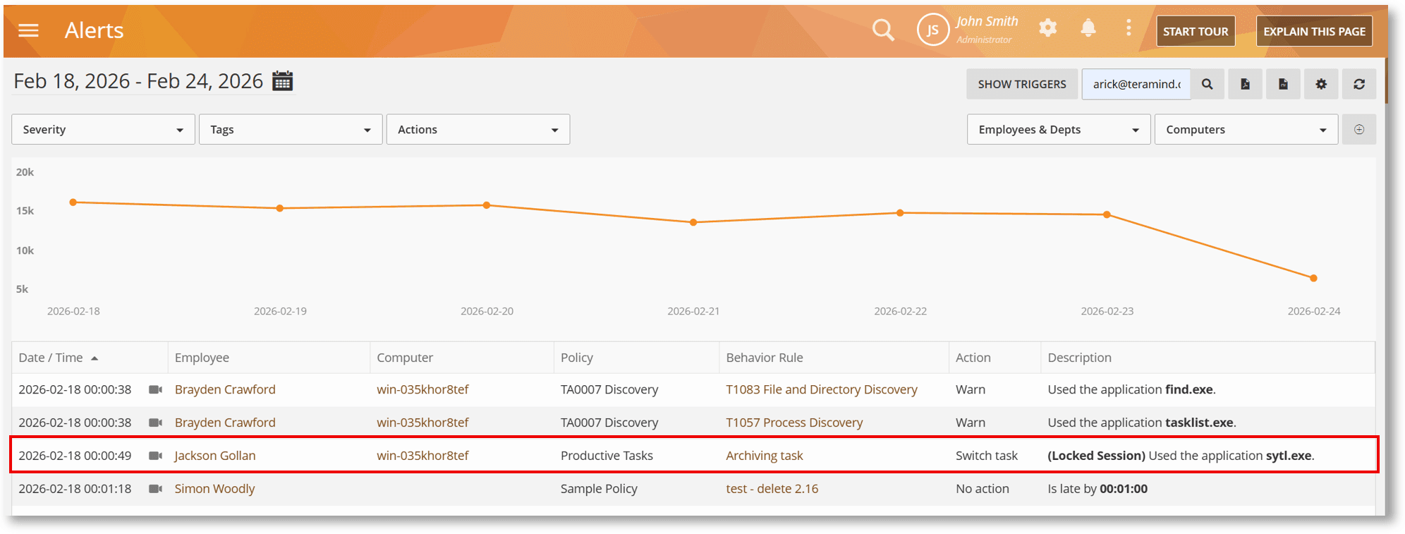
Task: Open the Computers filter dropdown
Action: (1246, 130)
